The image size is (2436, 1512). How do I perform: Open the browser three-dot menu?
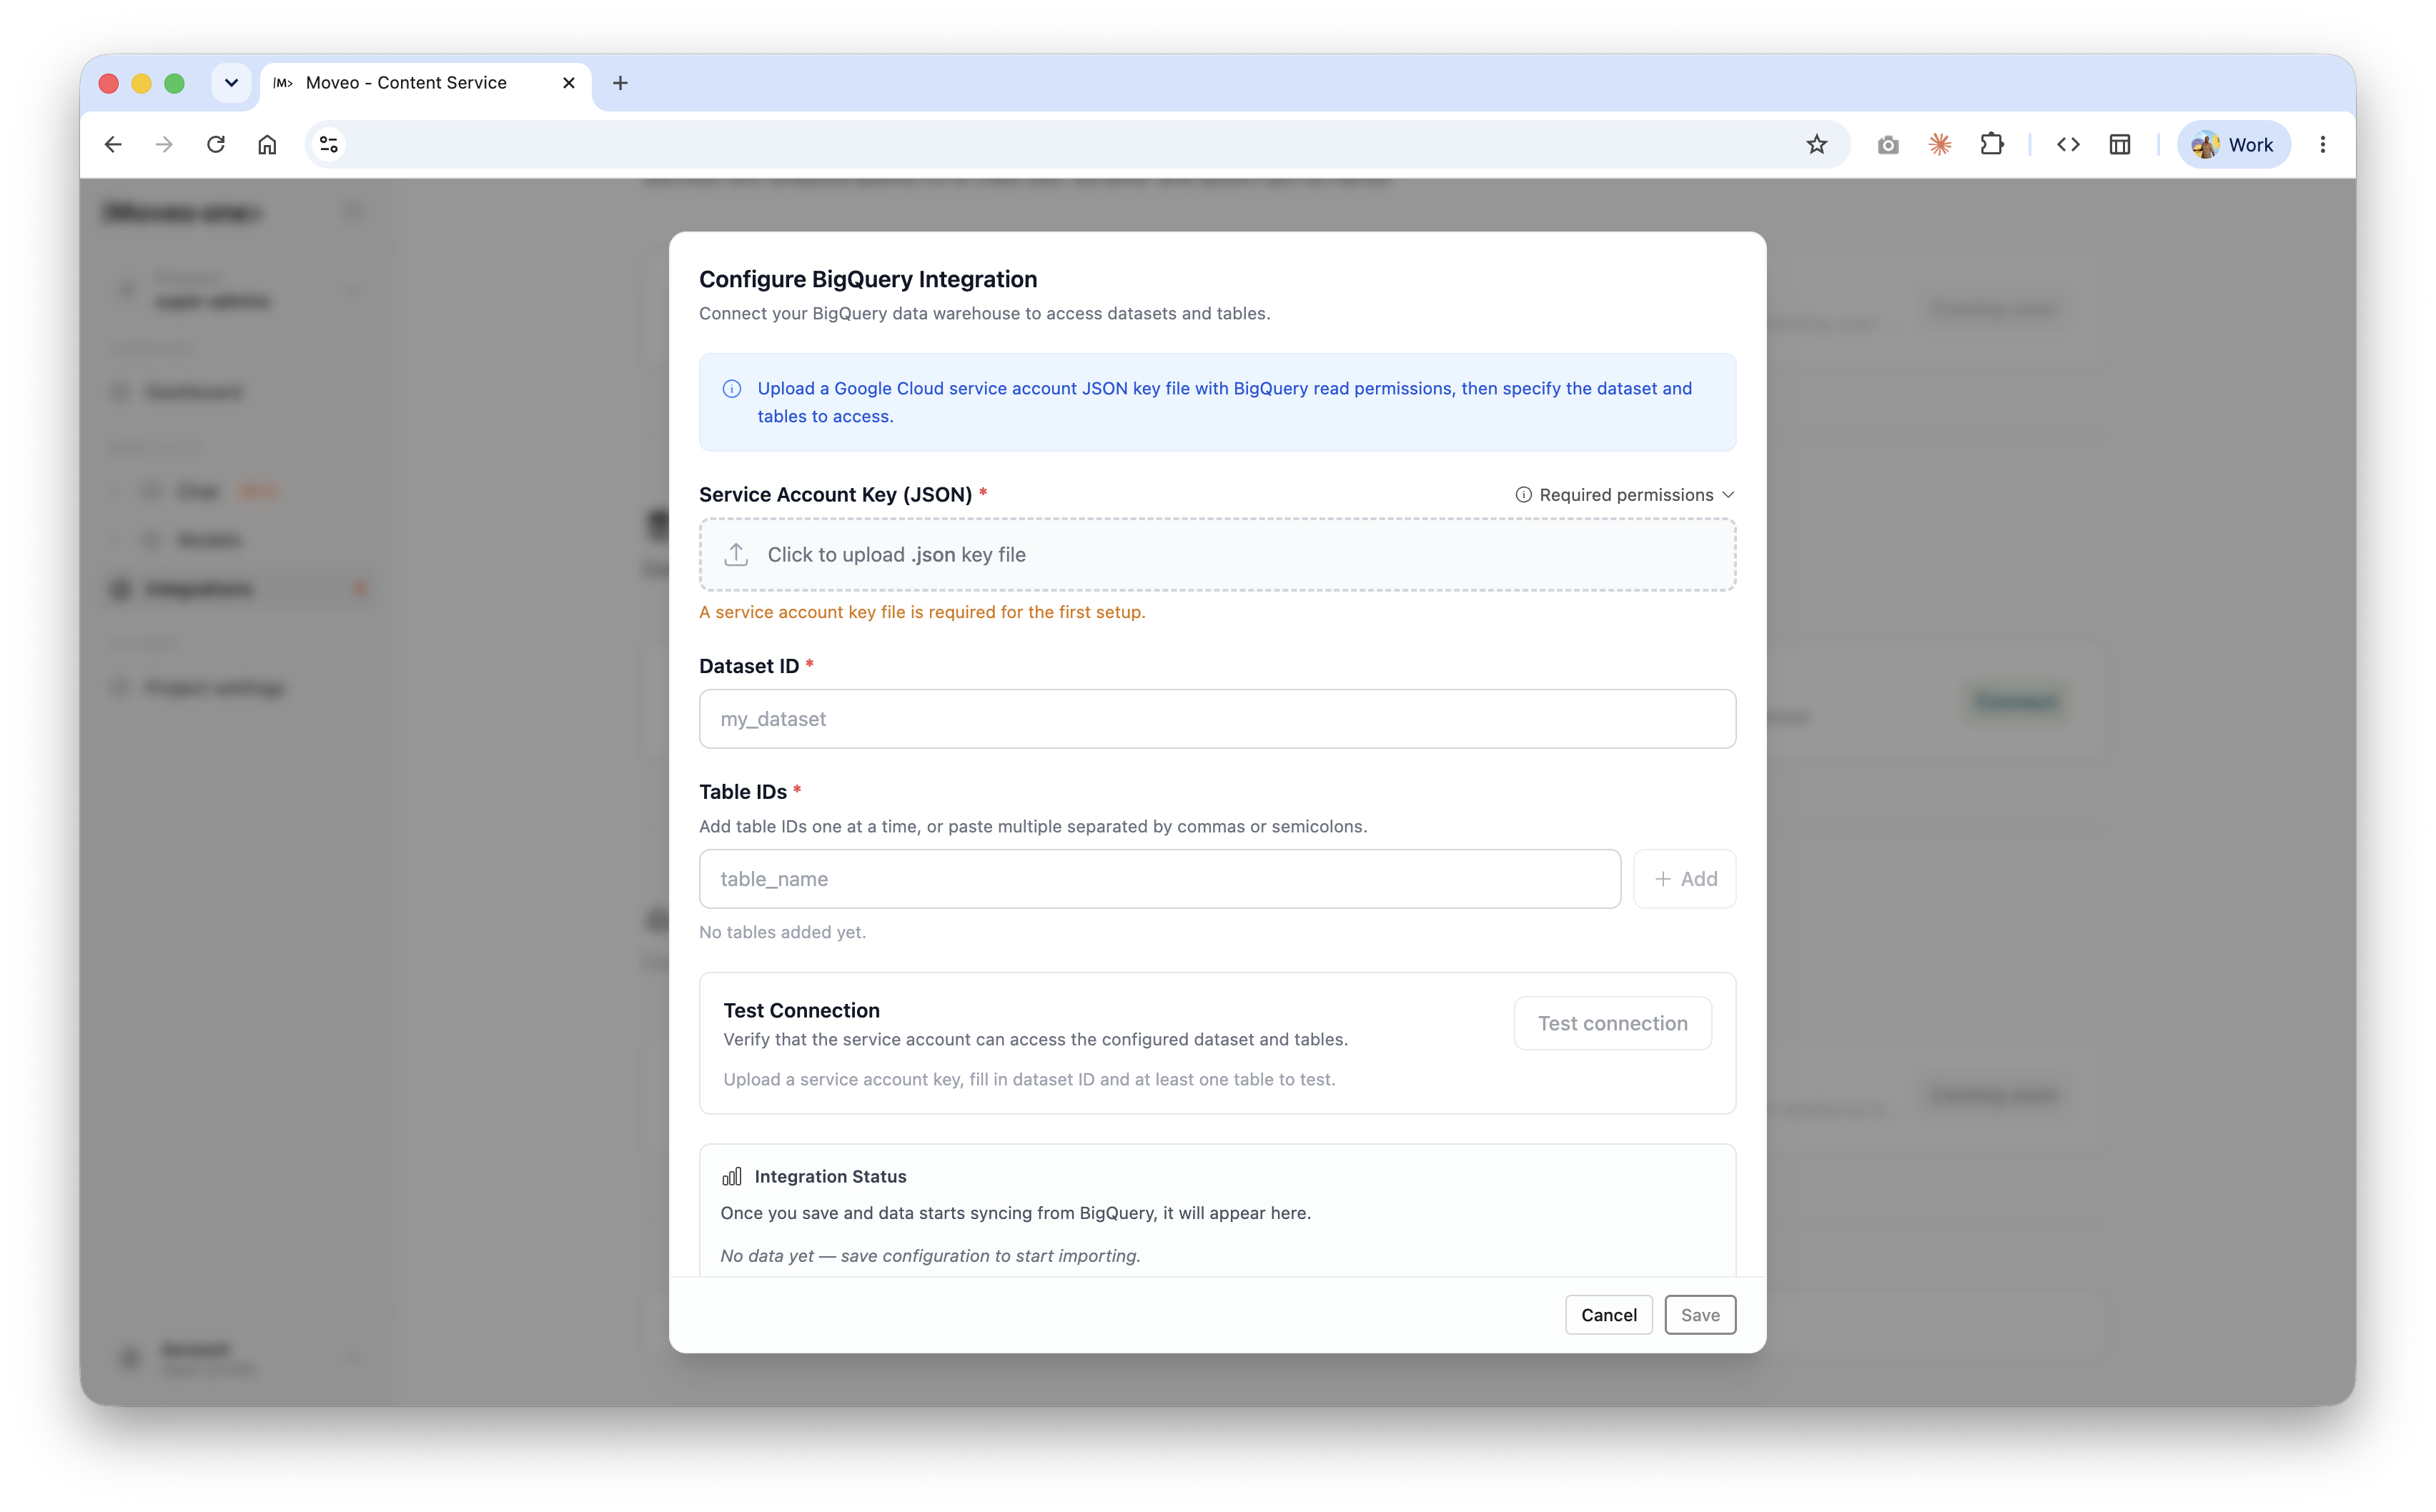2322,145
